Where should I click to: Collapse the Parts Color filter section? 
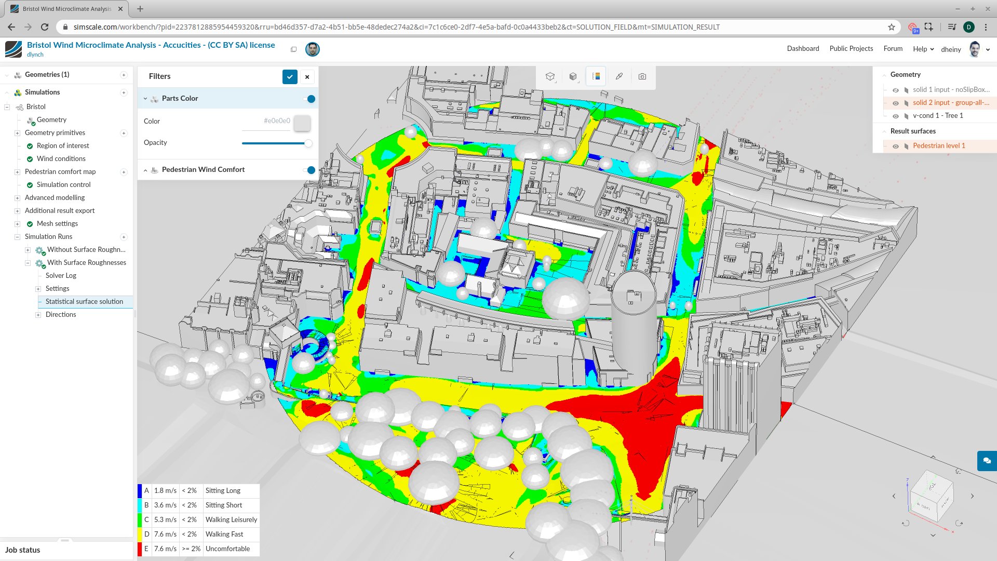(145, 98)
